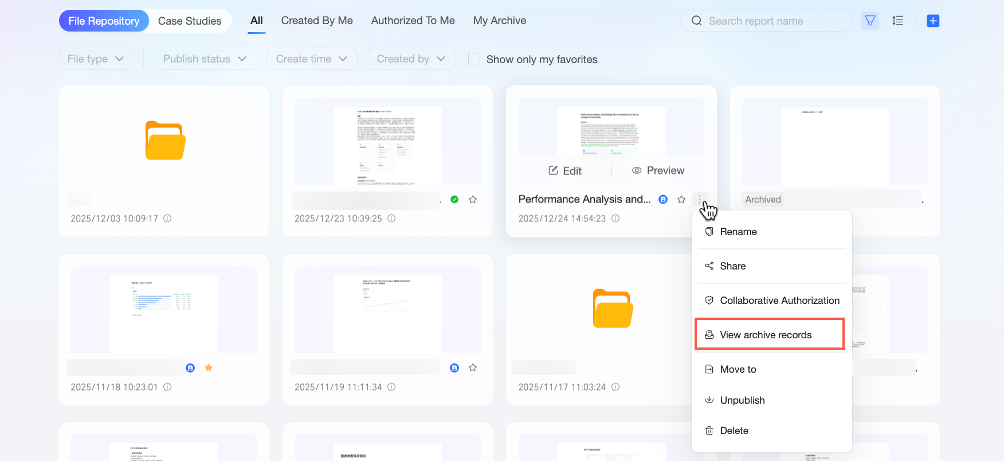Click the date text 2025/12/24 14:54:23
The height and width of the screenshot is (461, 1004).
562,218
